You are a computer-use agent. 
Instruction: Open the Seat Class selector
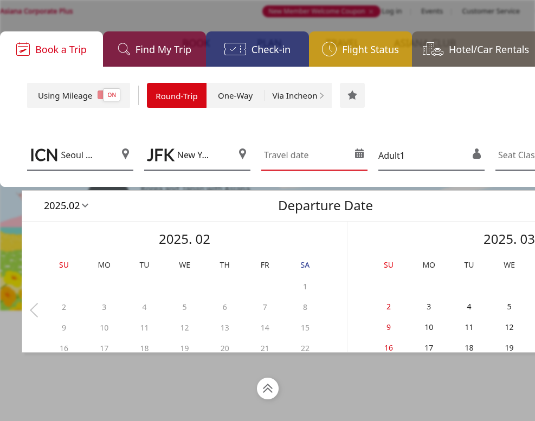coord(515,155)
